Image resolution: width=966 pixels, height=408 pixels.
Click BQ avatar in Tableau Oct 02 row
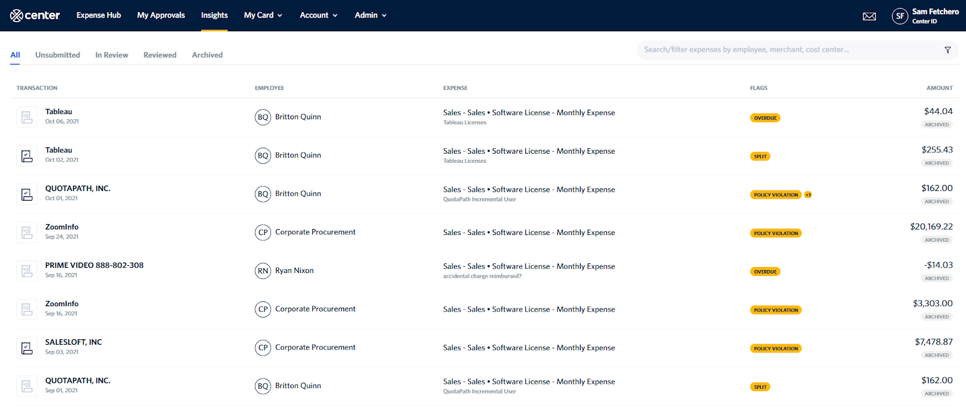tap(263, 155)
